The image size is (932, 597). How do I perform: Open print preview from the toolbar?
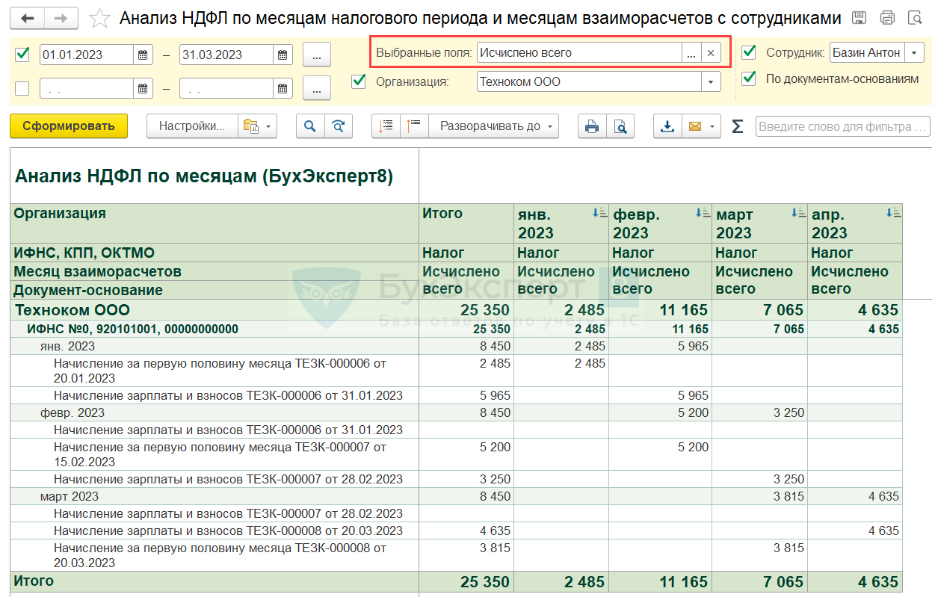[x=620, y=126]
